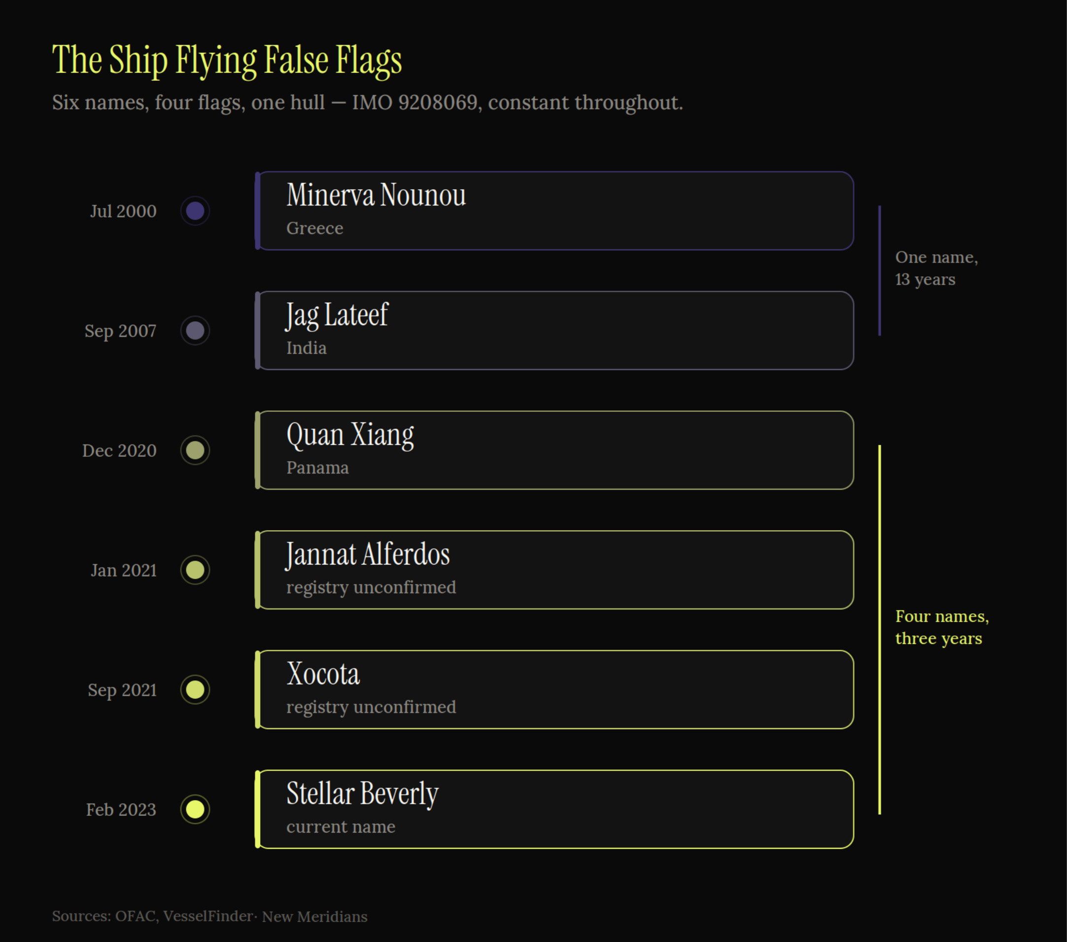Click the Jag Lateef card
Screen dimensions: 1067x942
coord(554,331)
